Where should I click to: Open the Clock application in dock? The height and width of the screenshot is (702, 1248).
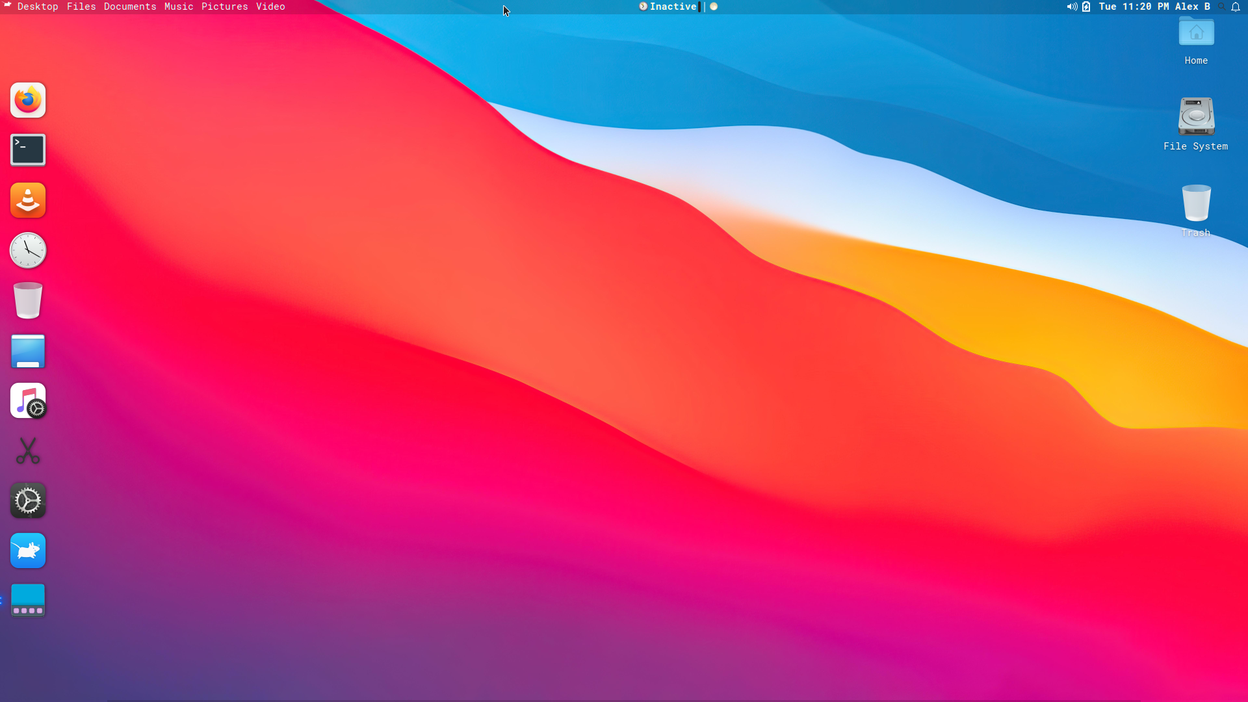[28, 250]
